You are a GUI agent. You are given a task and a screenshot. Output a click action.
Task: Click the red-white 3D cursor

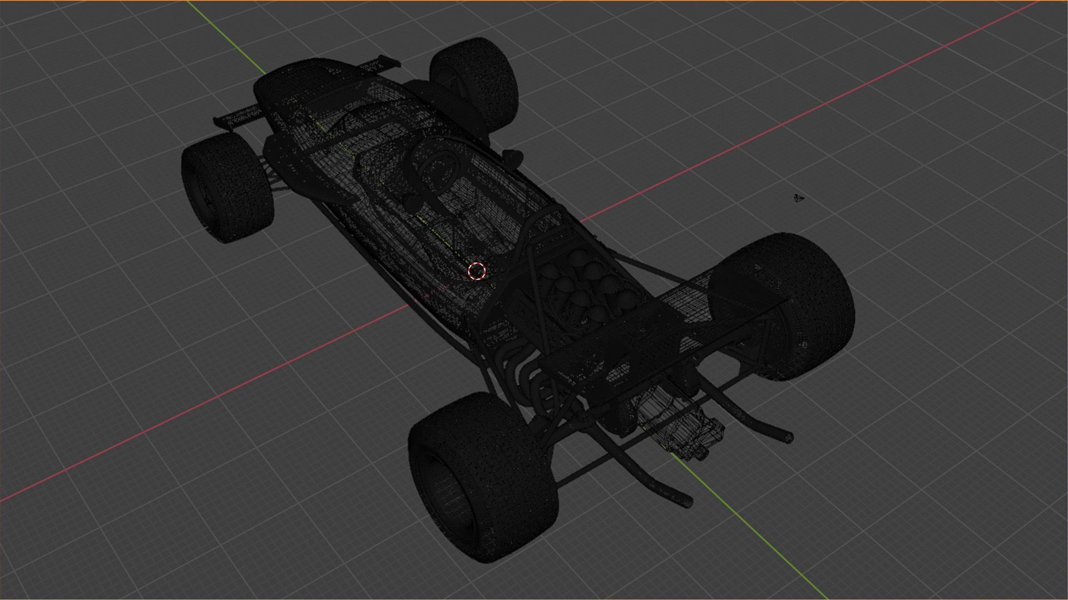(477, 271)
